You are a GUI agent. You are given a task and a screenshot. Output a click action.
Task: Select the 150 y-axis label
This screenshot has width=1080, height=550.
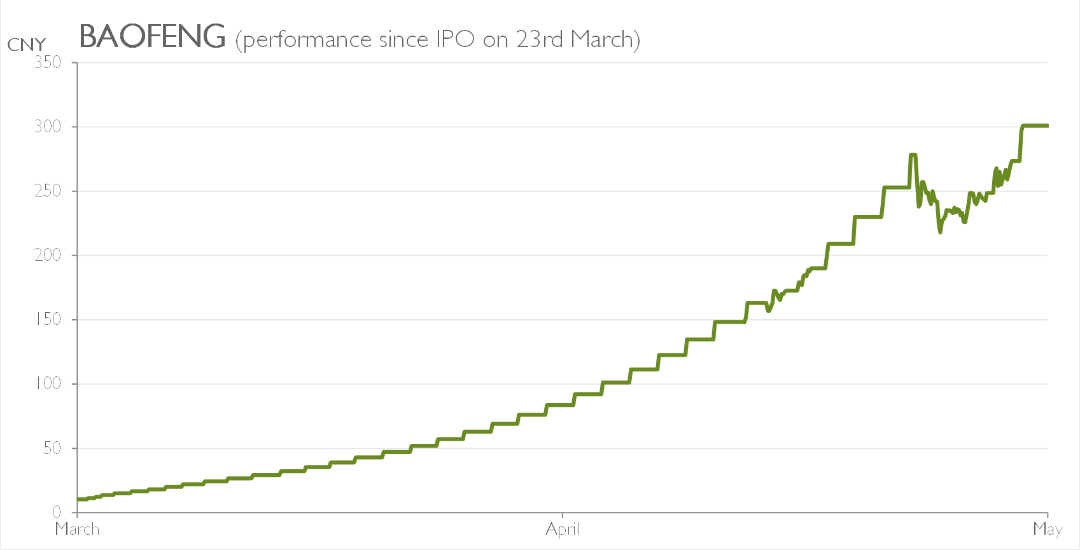pos(48,319)
